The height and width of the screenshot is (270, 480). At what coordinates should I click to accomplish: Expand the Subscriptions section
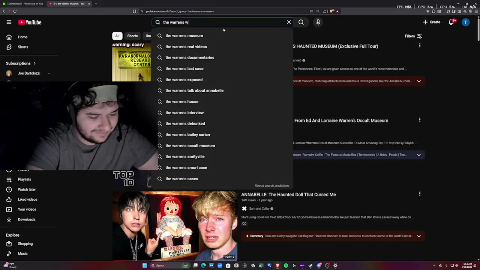click(21, 63)
